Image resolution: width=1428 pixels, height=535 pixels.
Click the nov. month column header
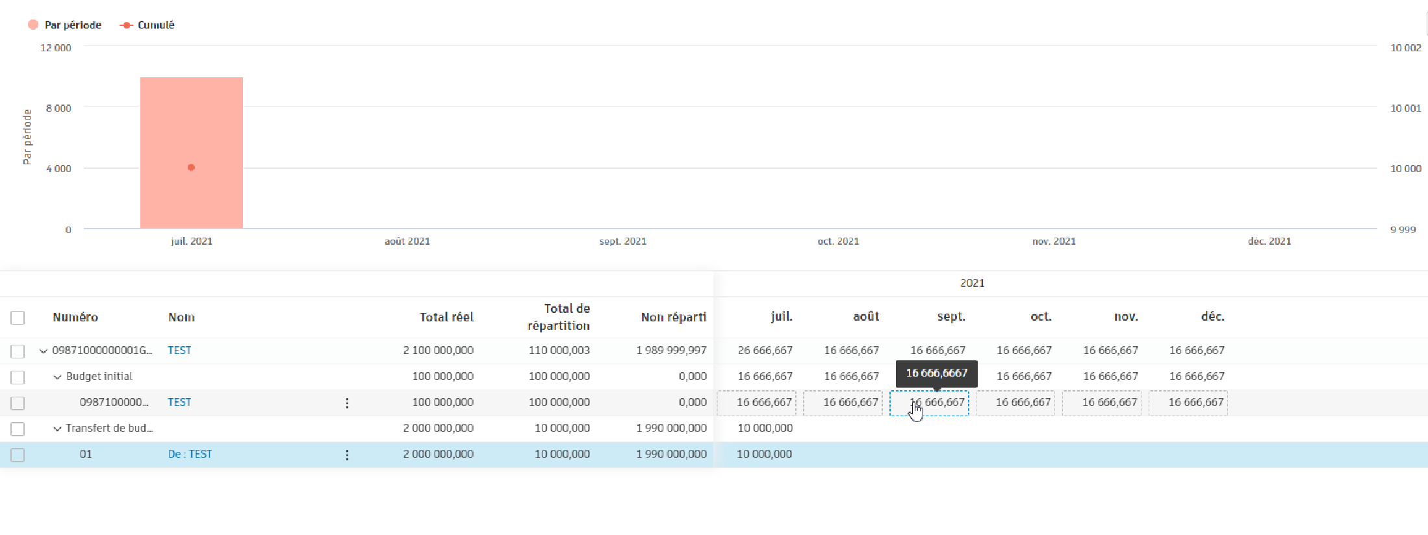click(1126, 317)
